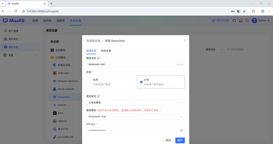Screen dimensions: 273x144
Task: Click the 按名称搜索 search box
Action: pyautogui.click(x=245, y=49)
